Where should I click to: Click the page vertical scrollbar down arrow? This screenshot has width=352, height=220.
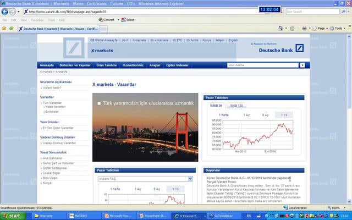(x=349, y=201)
